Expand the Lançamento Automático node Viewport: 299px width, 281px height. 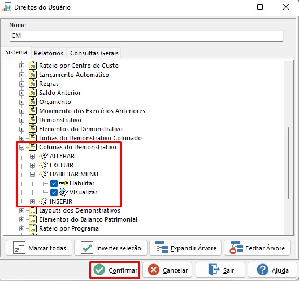tap(21, 75)
